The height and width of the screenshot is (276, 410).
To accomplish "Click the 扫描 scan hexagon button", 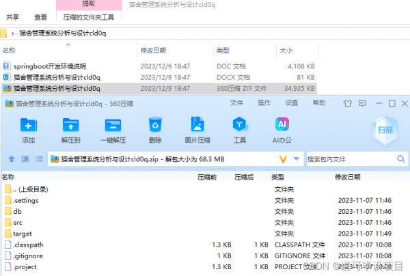I will (385, 130).
